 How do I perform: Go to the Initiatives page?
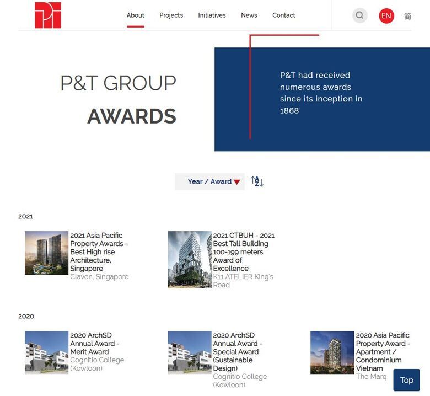click(x=212, y=15)
